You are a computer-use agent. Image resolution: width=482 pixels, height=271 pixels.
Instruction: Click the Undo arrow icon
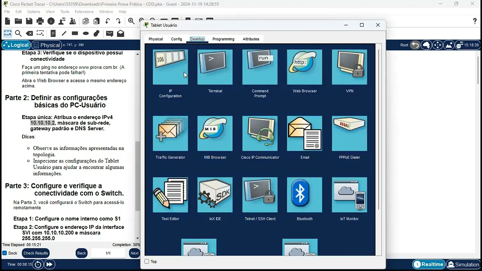(108, 21)
